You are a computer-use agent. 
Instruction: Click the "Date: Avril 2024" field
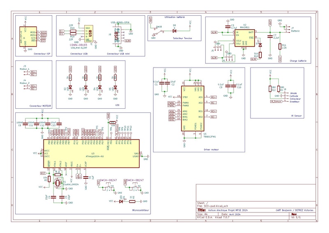231,214
